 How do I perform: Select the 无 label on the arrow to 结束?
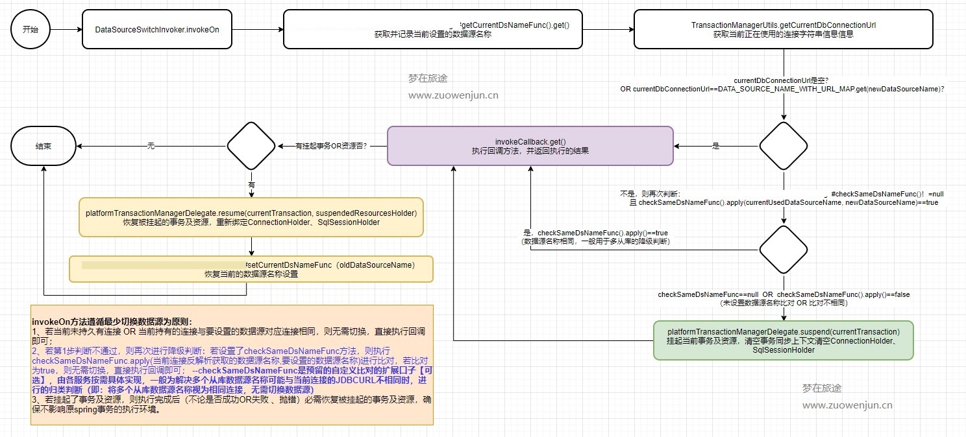tap(151, 147)
